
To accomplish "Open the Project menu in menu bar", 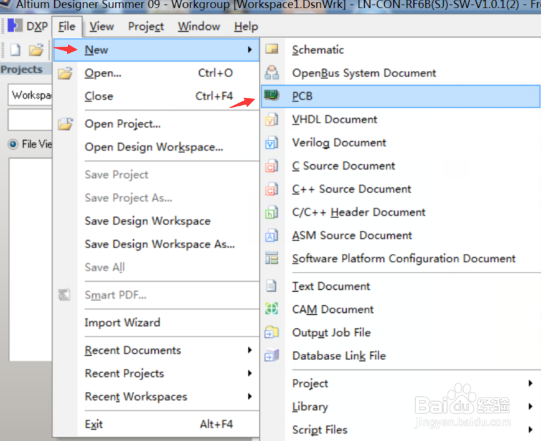I will tap(146, 26).
